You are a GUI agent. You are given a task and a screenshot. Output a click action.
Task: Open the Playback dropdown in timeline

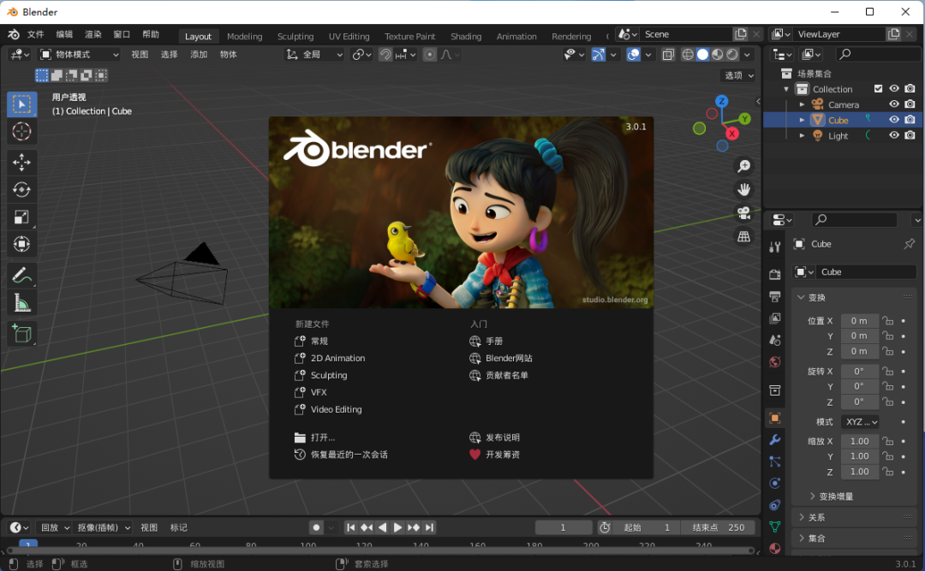point(54,527)
